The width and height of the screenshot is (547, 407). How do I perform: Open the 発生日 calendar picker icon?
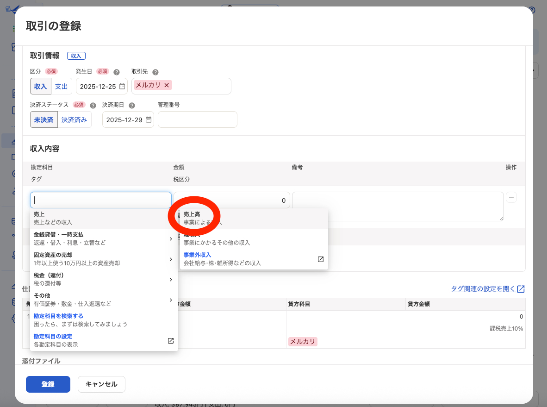122,86
